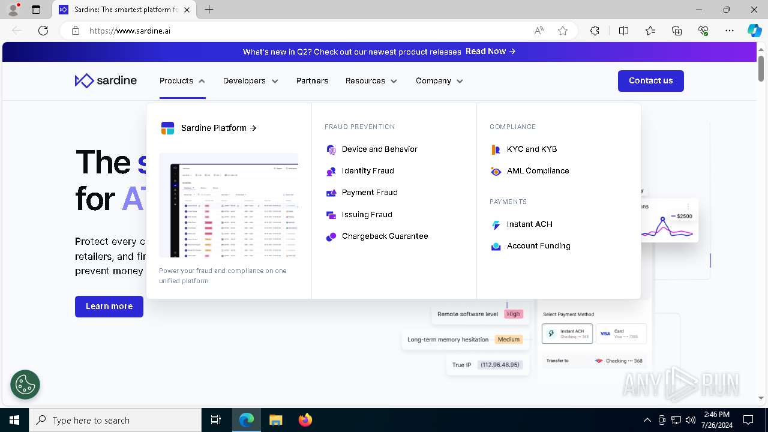Click the Contact us button

coord(651,81)
